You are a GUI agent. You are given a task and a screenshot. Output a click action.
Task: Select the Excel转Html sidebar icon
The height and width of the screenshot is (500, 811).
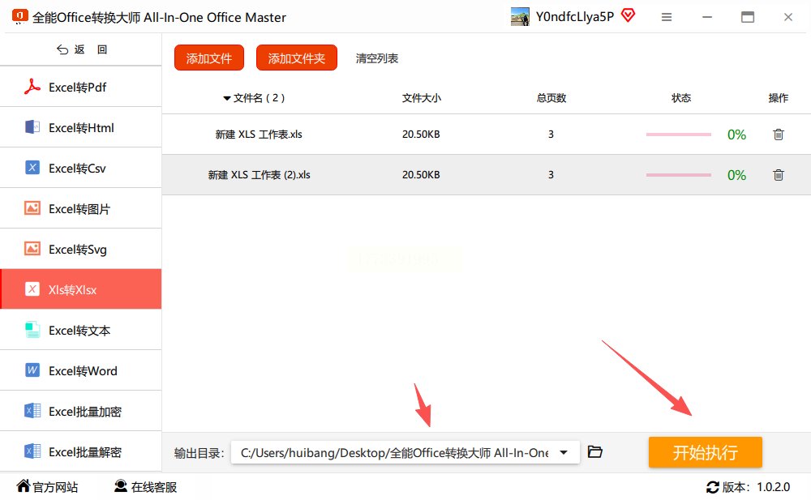point(32,126)
